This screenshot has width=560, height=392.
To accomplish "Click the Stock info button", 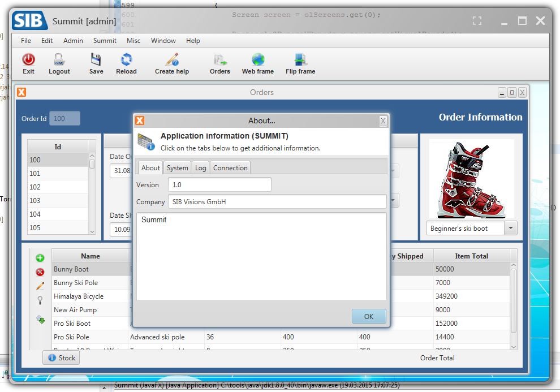I will click(61, 357).
